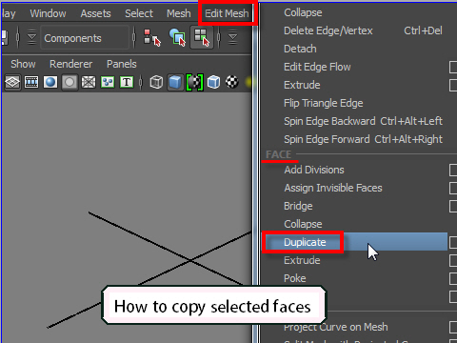Collapse toolbar section right of selection mode icons
This screenshot has height=343, width=457.
[232, 37]
